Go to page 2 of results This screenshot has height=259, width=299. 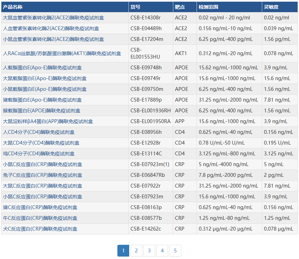tap(136, 251)
